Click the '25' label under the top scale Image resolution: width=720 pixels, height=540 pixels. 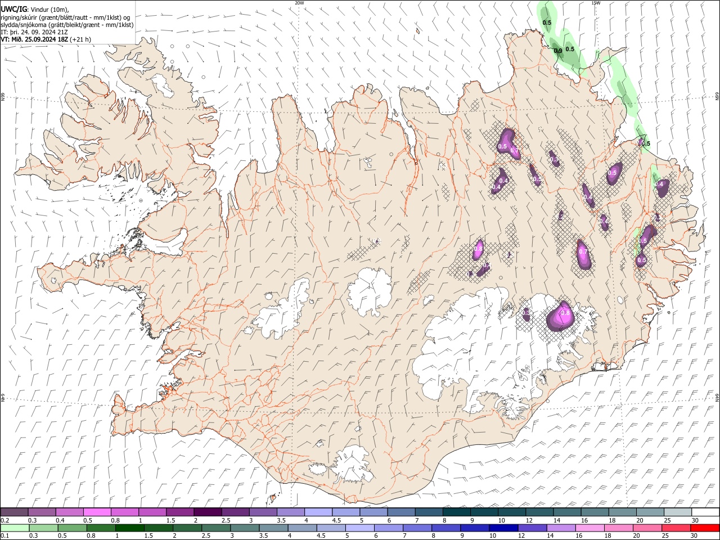click(667, 520)
